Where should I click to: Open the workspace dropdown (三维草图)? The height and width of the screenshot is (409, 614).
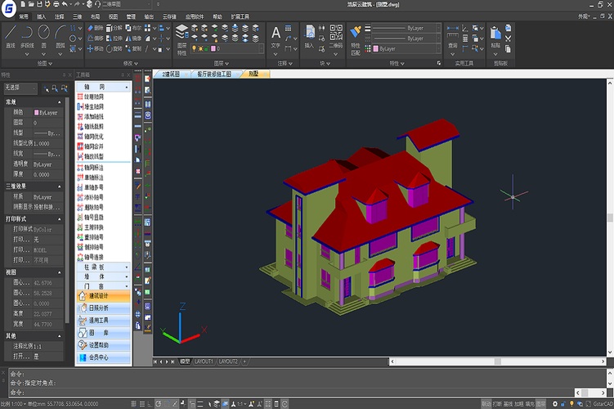[127, 4]
